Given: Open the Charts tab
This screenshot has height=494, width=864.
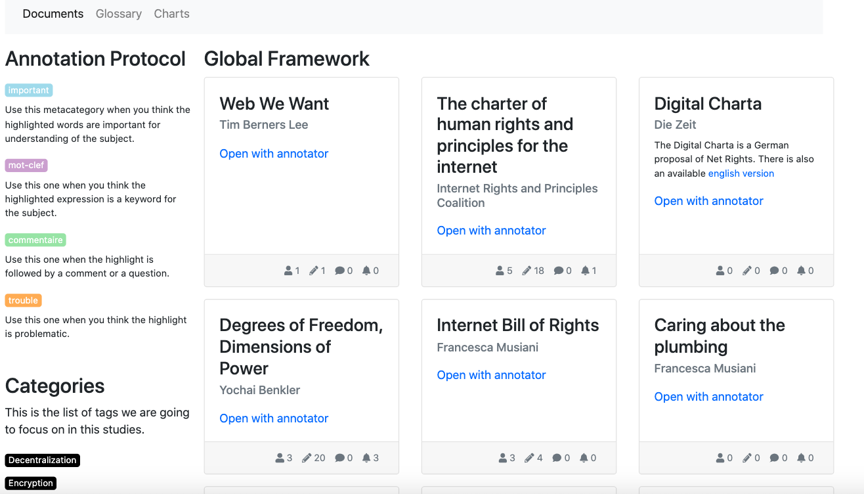Looking at the screenshot, I should pos(172,14).
